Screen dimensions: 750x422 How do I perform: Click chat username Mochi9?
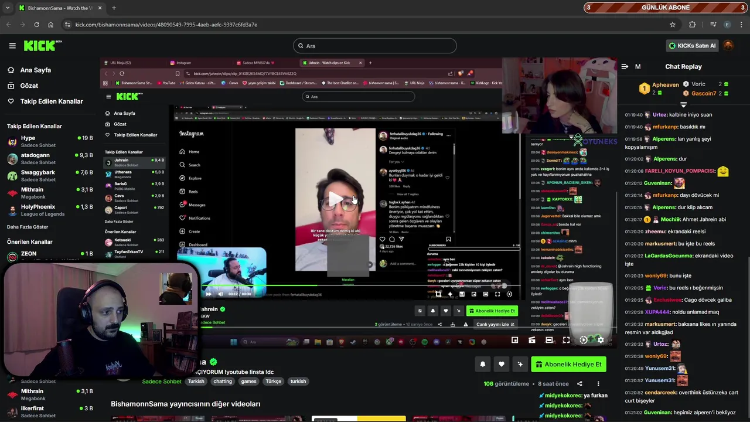(x=670, y=219)
